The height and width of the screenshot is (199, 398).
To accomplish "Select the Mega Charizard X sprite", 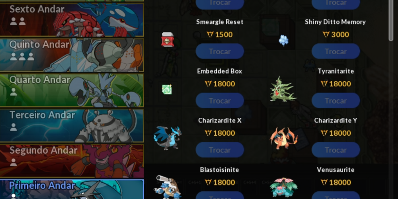I will coord(168,138).
